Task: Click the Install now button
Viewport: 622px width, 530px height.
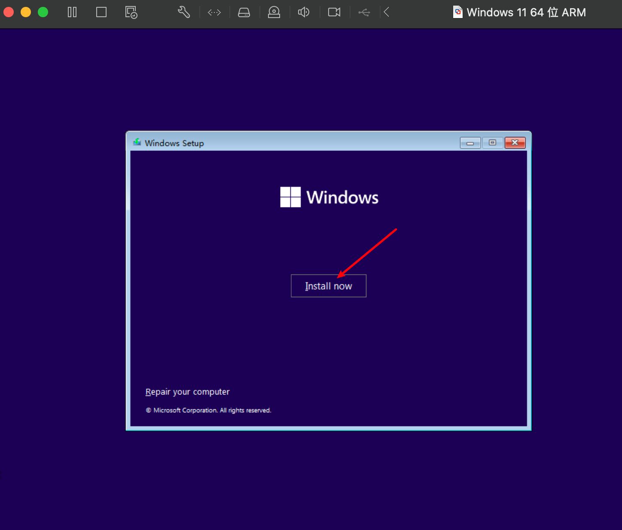Action: pyautogui.click(x=329, y=286)
